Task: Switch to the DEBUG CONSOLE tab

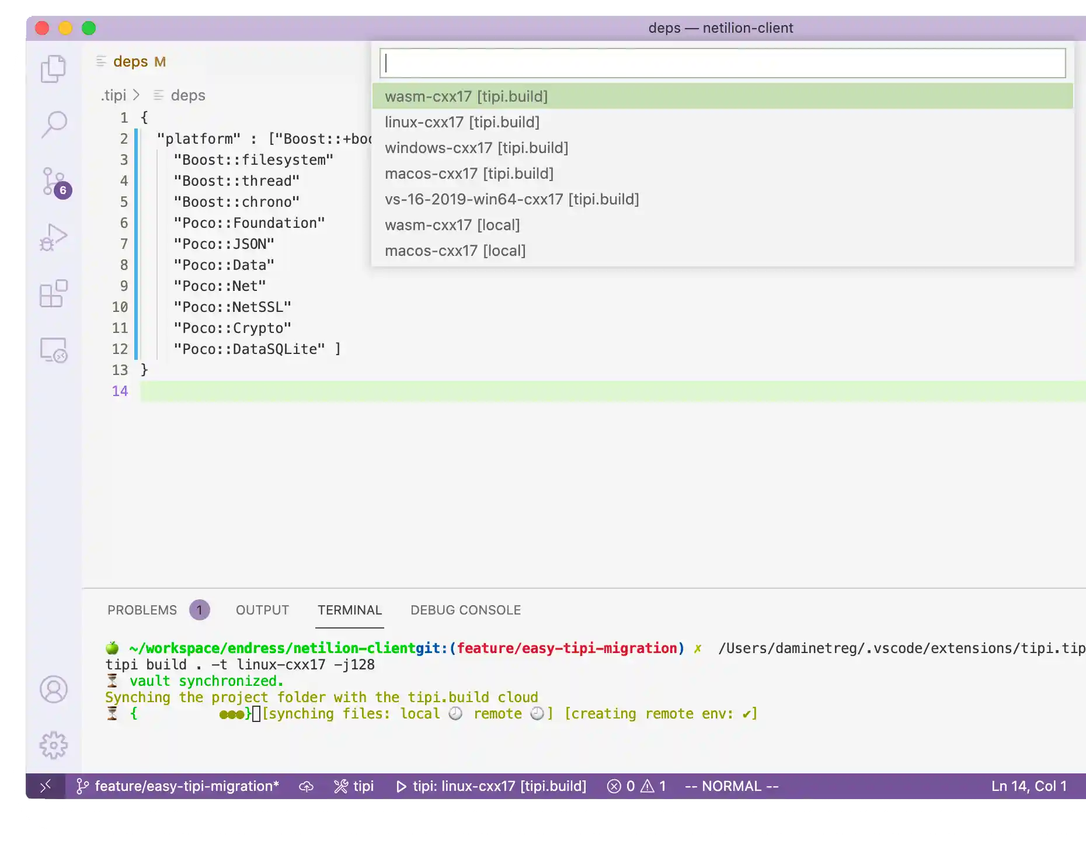Action: tap(465, 610)
